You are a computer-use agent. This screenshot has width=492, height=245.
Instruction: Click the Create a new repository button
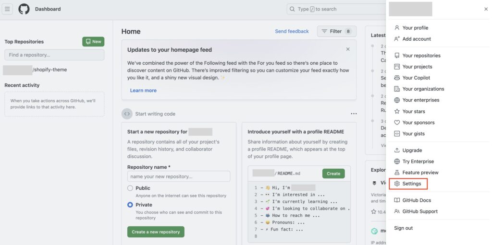(156, 232)
